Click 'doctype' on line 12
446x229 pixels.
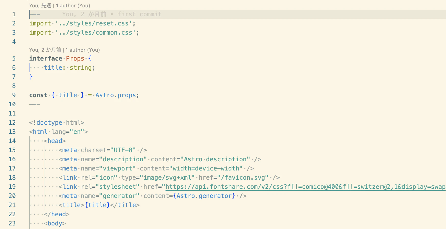coord(49,123)
